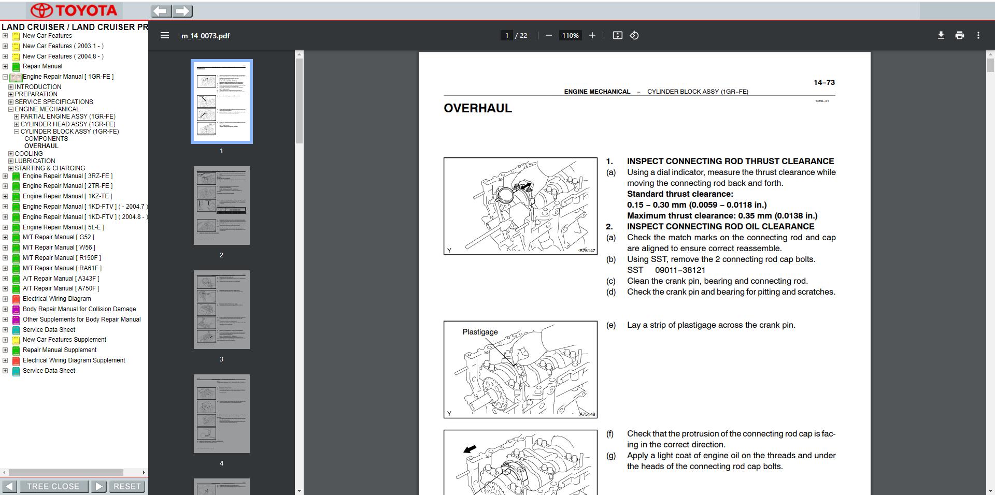Zoom in with the plus button
The width and height of the screenshot is (995, 495).
592,35
